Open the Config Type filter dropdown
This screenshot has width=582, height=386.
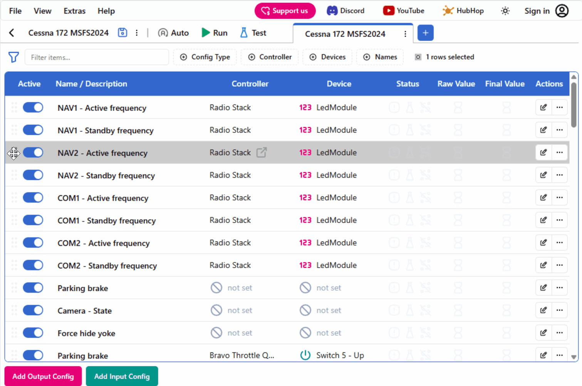tap(205, 57)
